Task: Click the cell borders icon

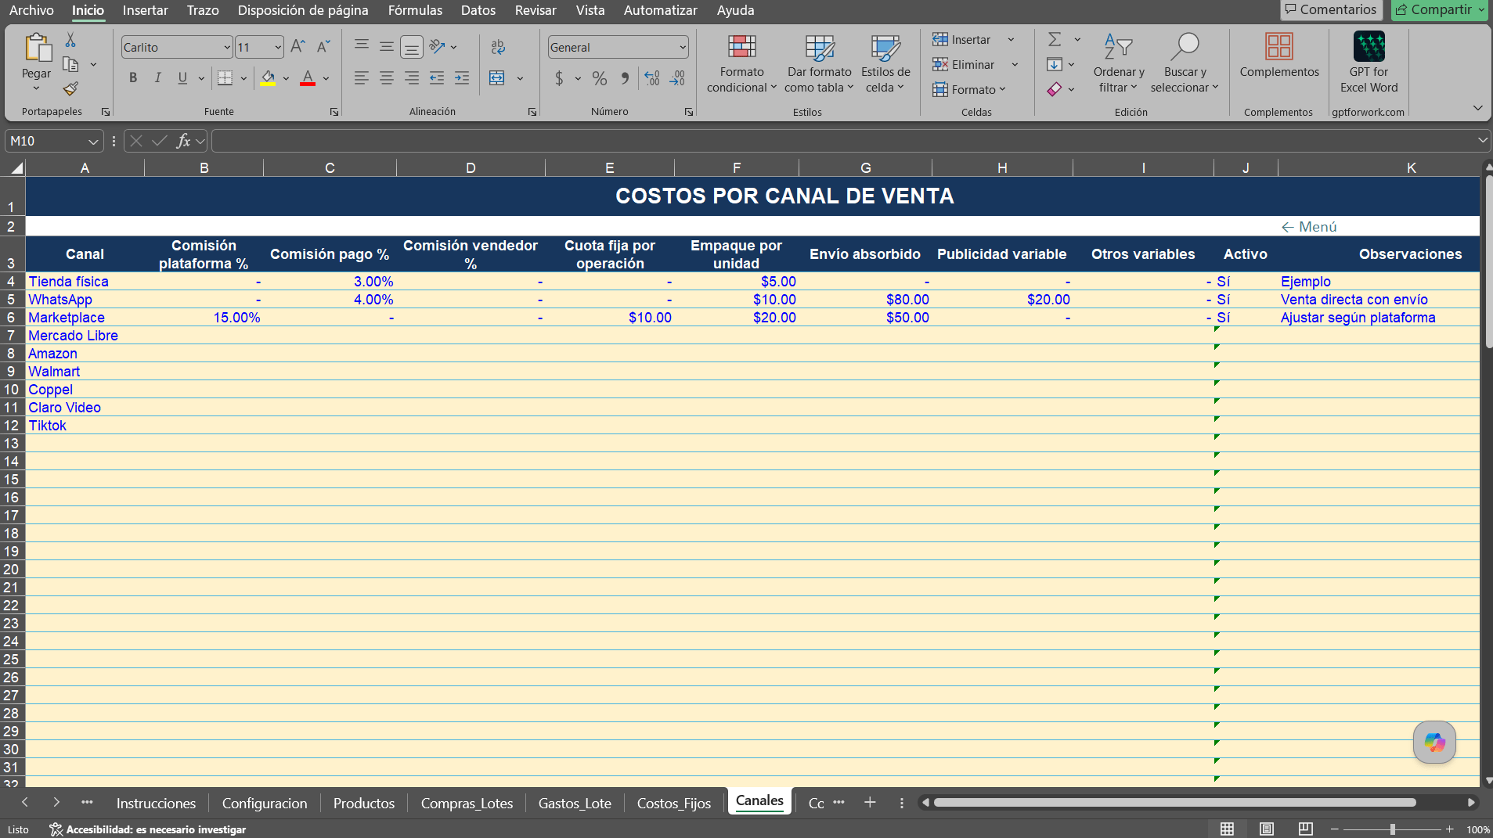Action: point(225,78)
